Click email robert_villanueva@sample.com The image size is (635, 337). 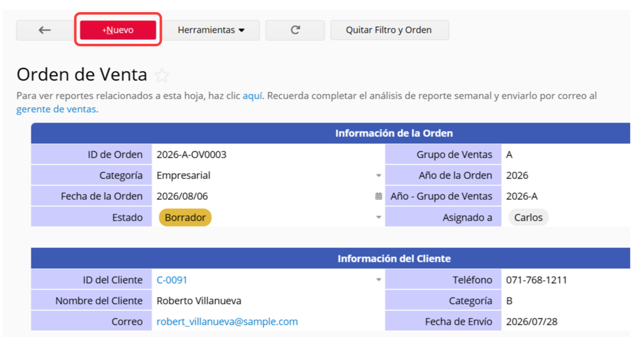[227, 322]
